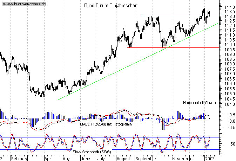Click the 109.5 price axis value

230,50
